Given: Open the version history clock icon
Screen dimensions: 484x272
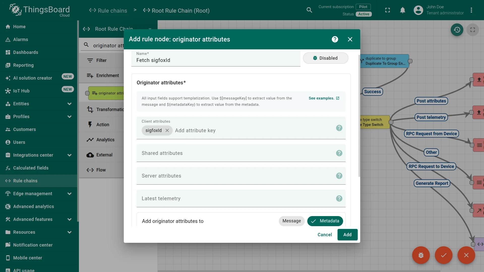Looking at the screenshot, I should coord(457,30).
